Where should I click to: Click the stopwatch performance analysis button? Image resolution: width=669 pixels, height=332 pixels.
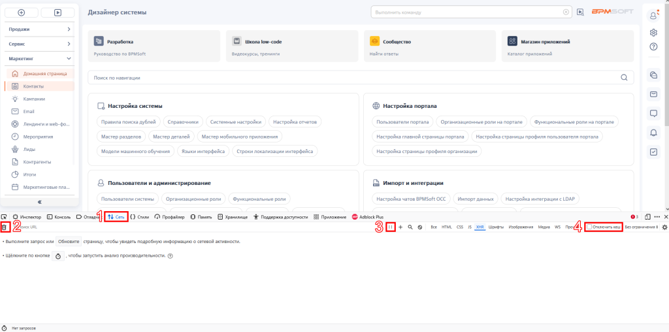pos(58,256)
